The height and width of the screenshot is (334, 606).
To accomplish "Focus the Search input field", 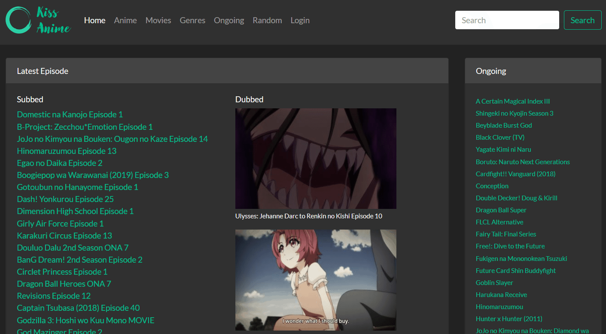I will 507,20.
